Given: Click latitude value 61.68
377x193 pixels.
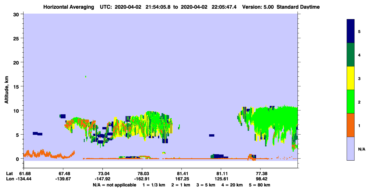Looking at the screenshot, I should (23, 173).
